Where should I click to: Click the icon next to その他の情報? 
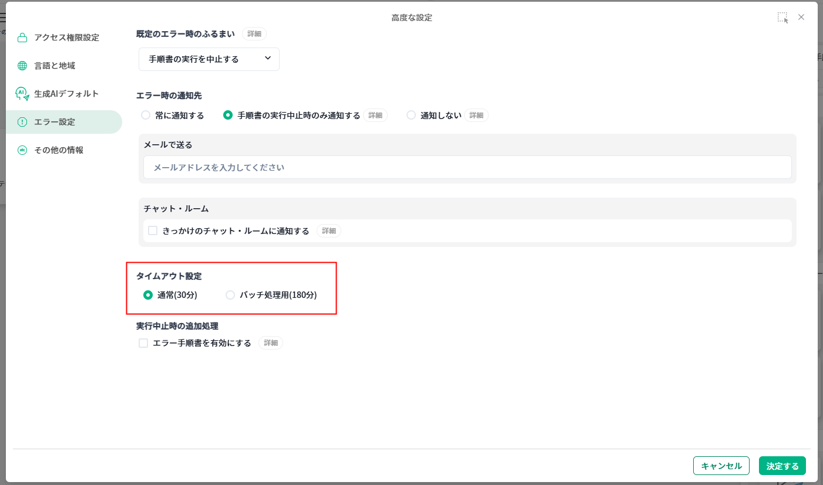[22, 150]
